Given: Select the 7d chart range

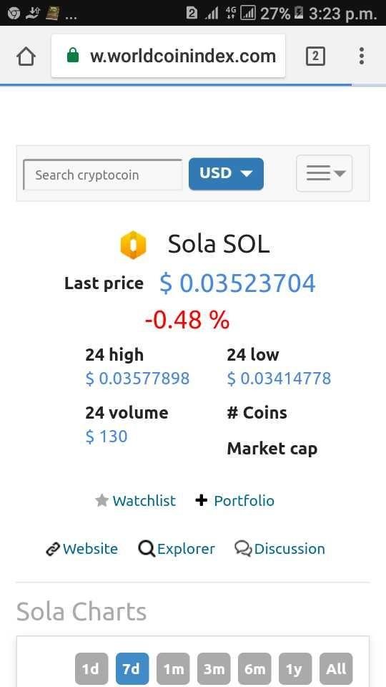Looking at the screenshot, I should click(x=132, y=669).
